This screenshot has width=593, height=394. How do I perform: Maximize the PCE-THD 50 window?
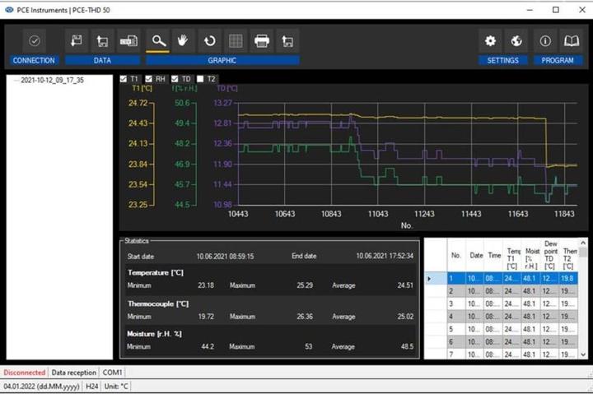pos(556,10)
